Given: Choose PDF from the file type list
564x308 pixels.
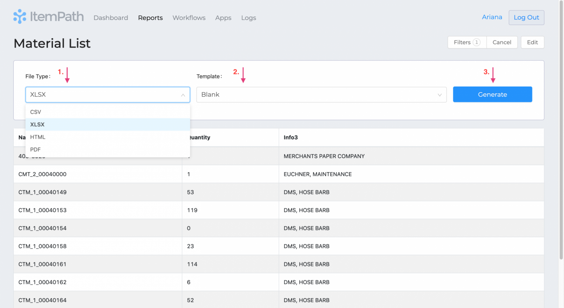Looking at the screenshot, I should pos(108,150).
